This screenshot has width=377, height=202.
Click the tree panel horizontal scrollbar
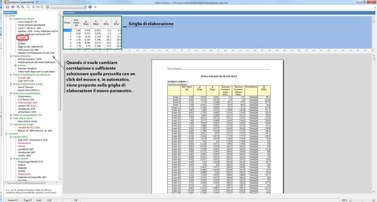[x=31, y=183]
